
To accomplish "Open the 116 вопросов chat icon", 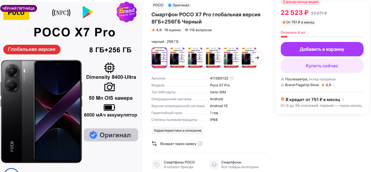I will click(x=186, y=30).
